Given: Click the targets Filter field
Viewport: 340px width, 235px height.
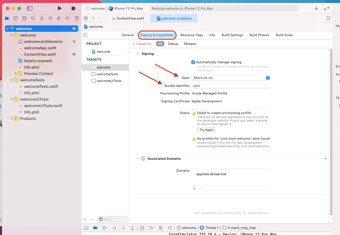Looking at the screenshot, I should tap(112, 219).
